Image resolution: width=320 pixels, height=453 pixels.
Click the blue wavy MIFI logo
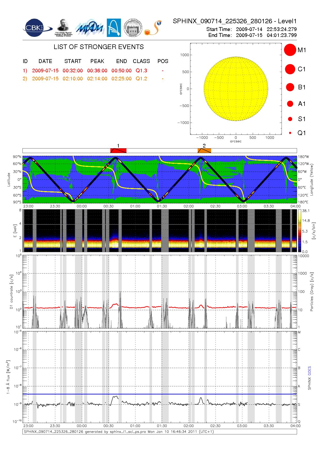89,28
